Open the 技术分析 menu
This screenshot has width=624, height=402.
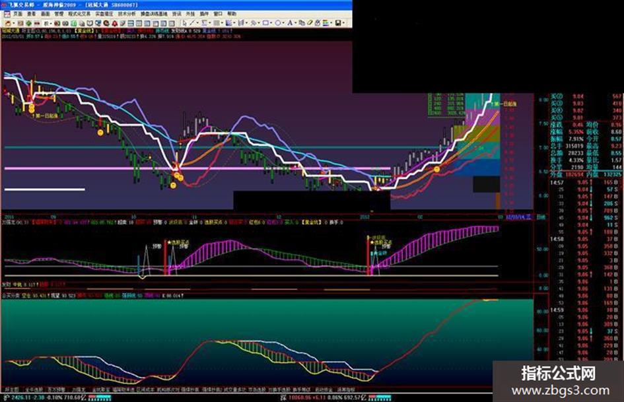(127, 14)
